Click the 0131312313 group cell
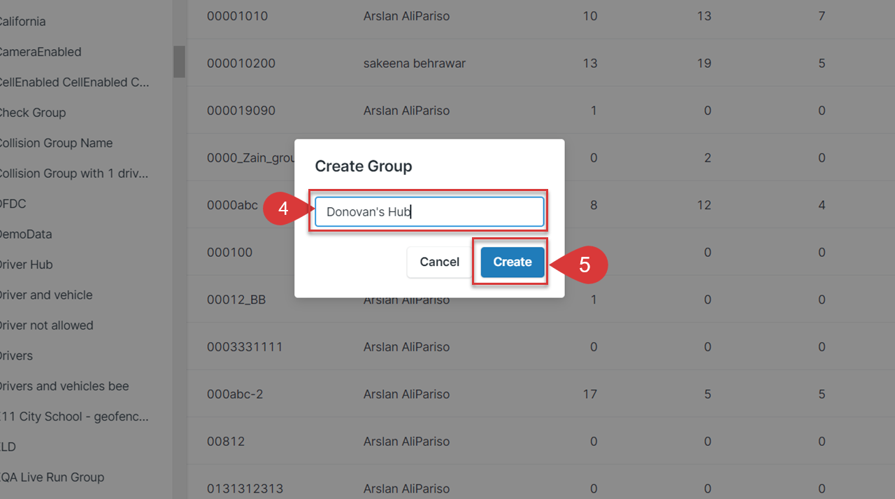This screenshot has height=499, width=895. click(x=245, y=489)
